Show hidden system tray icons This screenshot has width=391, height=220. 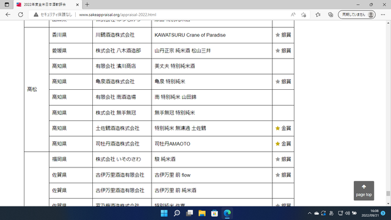[310, 213]
